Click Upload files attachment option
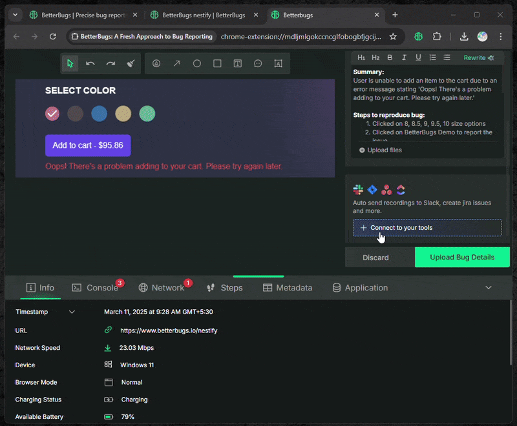The width and height of the screenshot is (517, 426). tap(381, 150)
